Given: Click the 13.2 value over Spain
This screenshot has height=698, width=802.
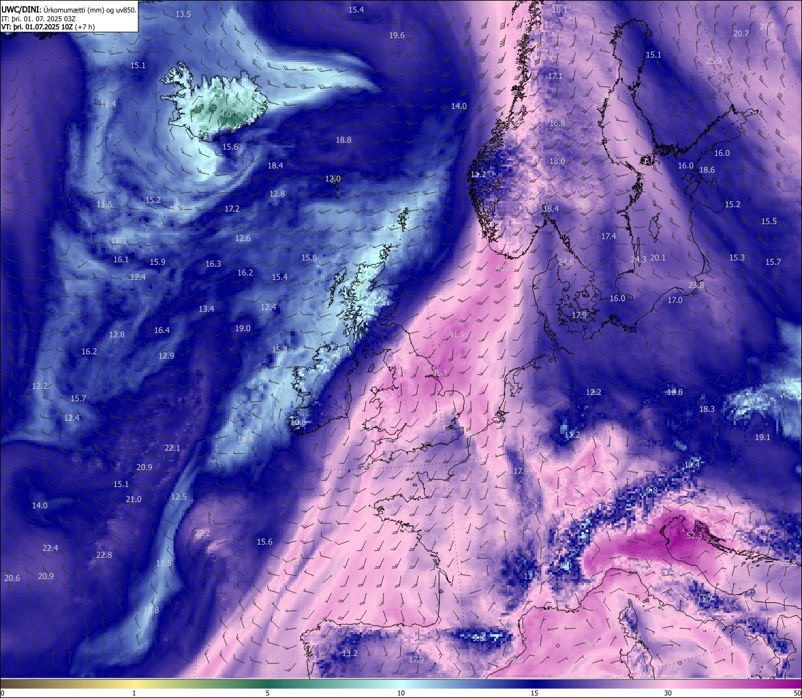Looking at the screenshot, I should tap(350, 654).
